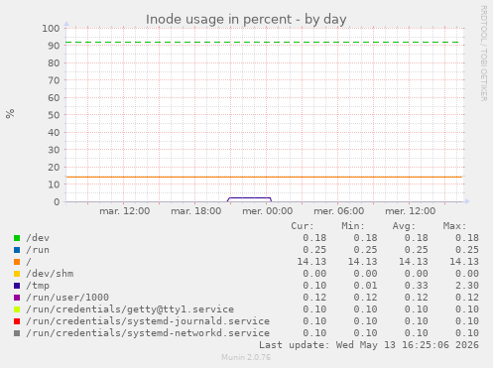Click the '%' y-axis unit label

pos(10,113)
